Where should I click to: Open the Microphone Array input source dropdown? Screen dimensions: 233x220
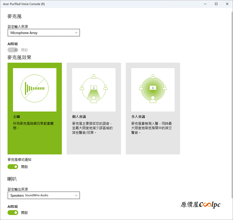click(x=44, y=33)
